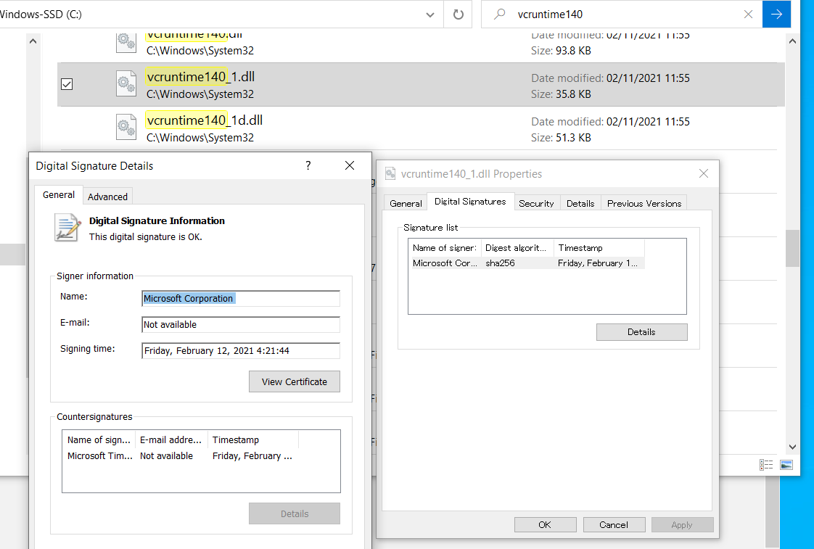The width and height of the screenshot is (814, 549).
Task: Switch to details view icon in Explorer
Action: 766,464
